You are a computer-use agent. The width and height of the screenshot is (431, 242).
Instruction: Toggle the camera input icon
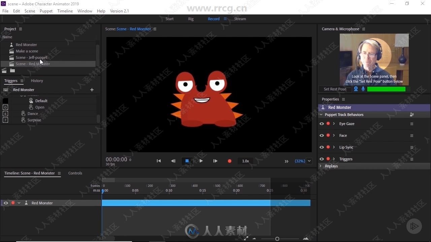coord(356,89)
